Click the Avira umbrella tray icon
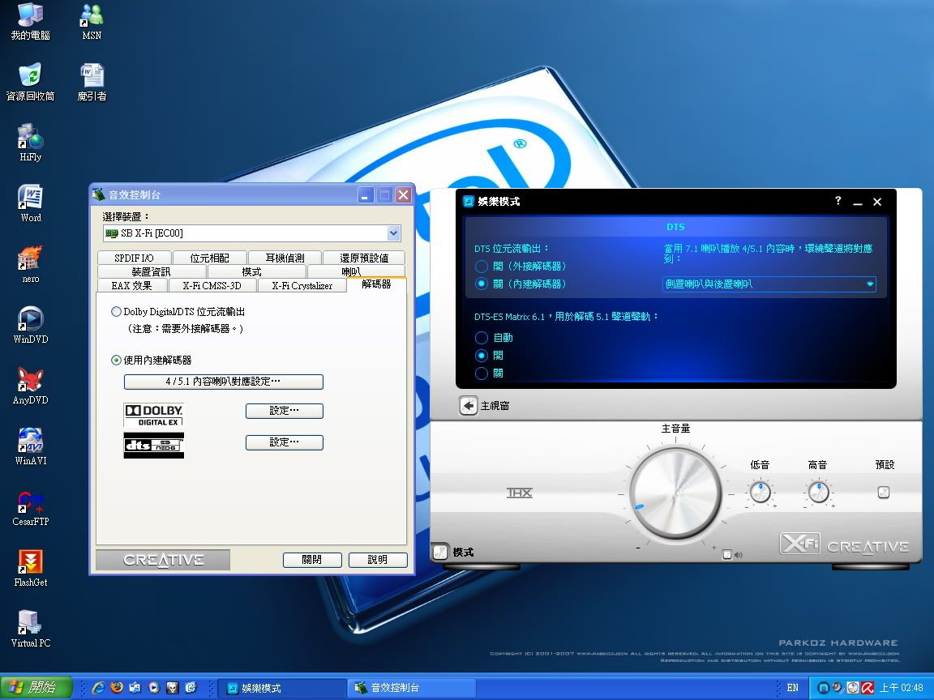Viewport: 934px width, 700px height. [x=868, y=688]
